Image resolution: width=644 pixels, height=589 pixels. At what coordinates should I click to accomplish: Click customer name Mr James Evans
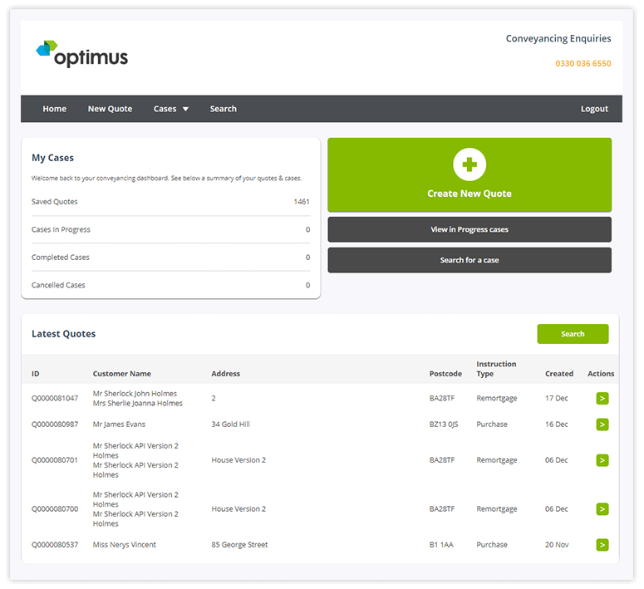(119, 425)
